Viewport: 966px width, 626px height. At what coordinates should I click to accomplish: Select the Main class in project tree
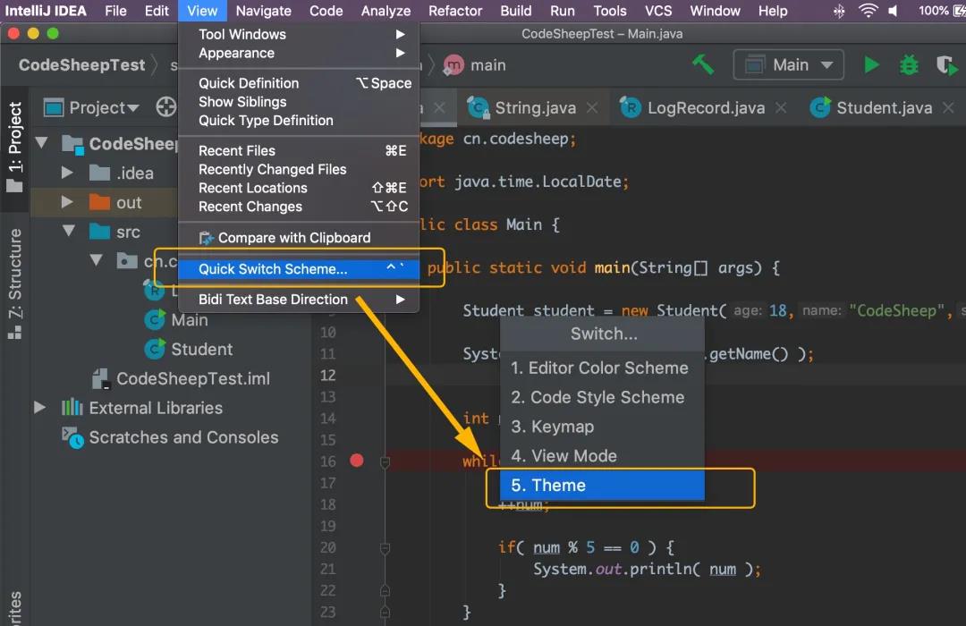click(x=189, y=320)
